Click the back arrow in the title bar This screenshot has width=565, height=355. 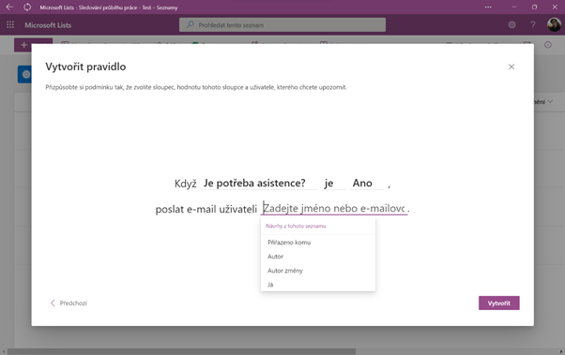point(9,7)
